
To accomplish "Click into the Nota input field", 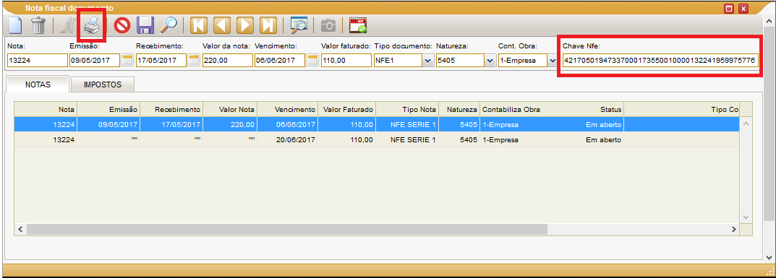I will pos(37,60).
